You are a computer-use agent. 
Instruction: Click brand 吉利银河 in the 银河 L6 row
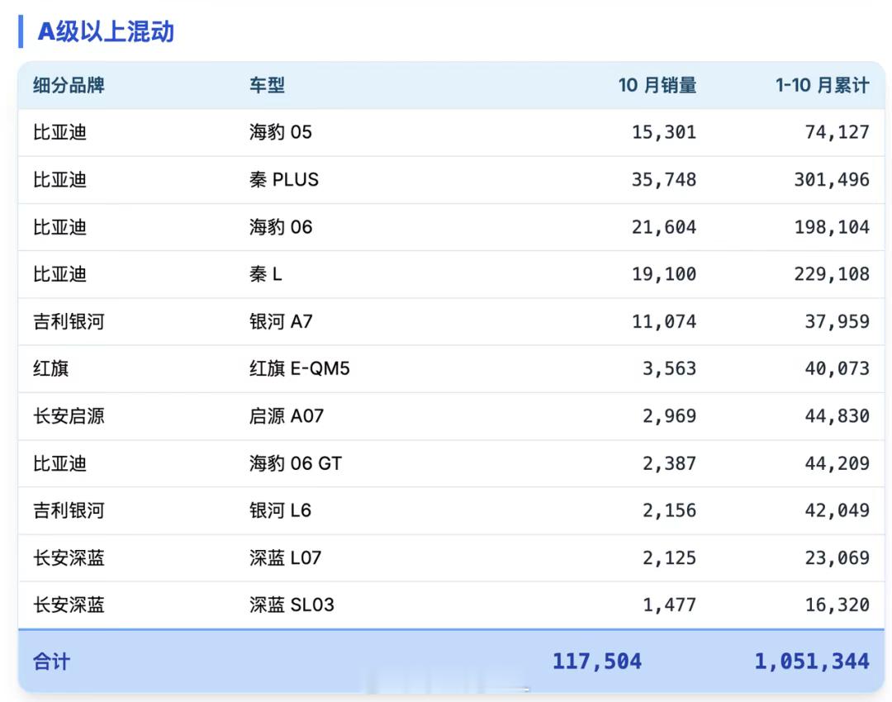click(69, 510)
